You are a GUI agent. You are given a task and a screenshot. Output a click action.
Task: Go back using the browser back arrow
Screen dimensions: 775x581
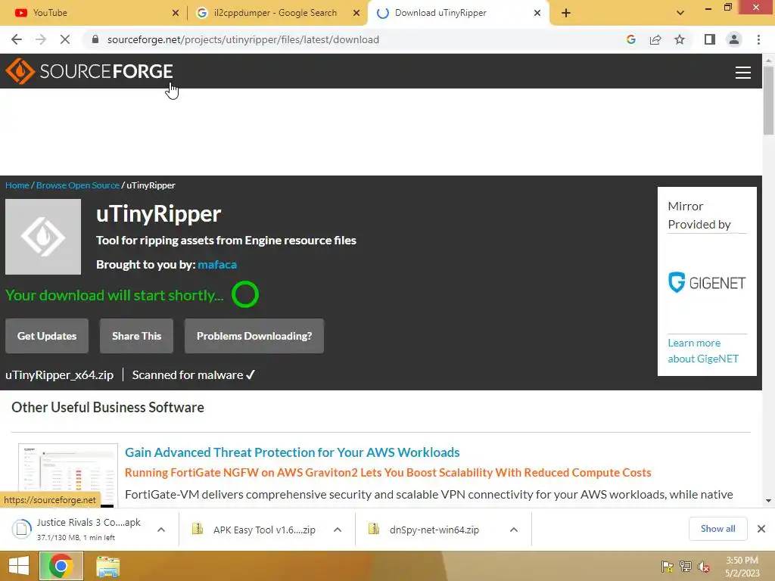[x=17, y=39]
